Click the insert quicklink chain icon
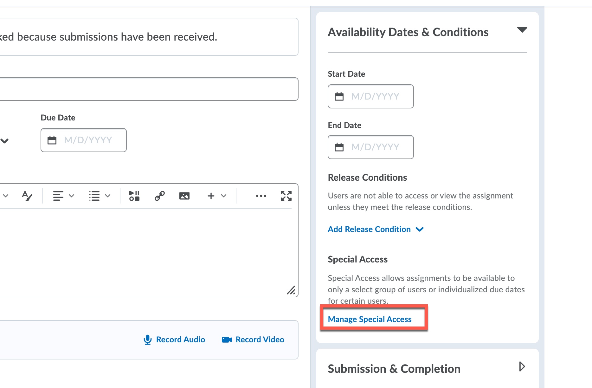The image size is (592, 388). coord(159,196)
